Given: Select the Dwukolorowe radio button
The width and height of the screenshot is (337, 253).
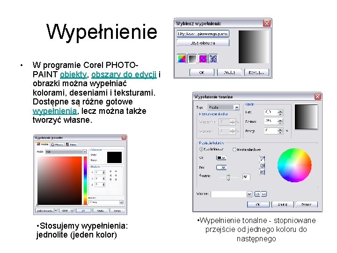Looking at the screenshot, I should [x=201, y=149].
